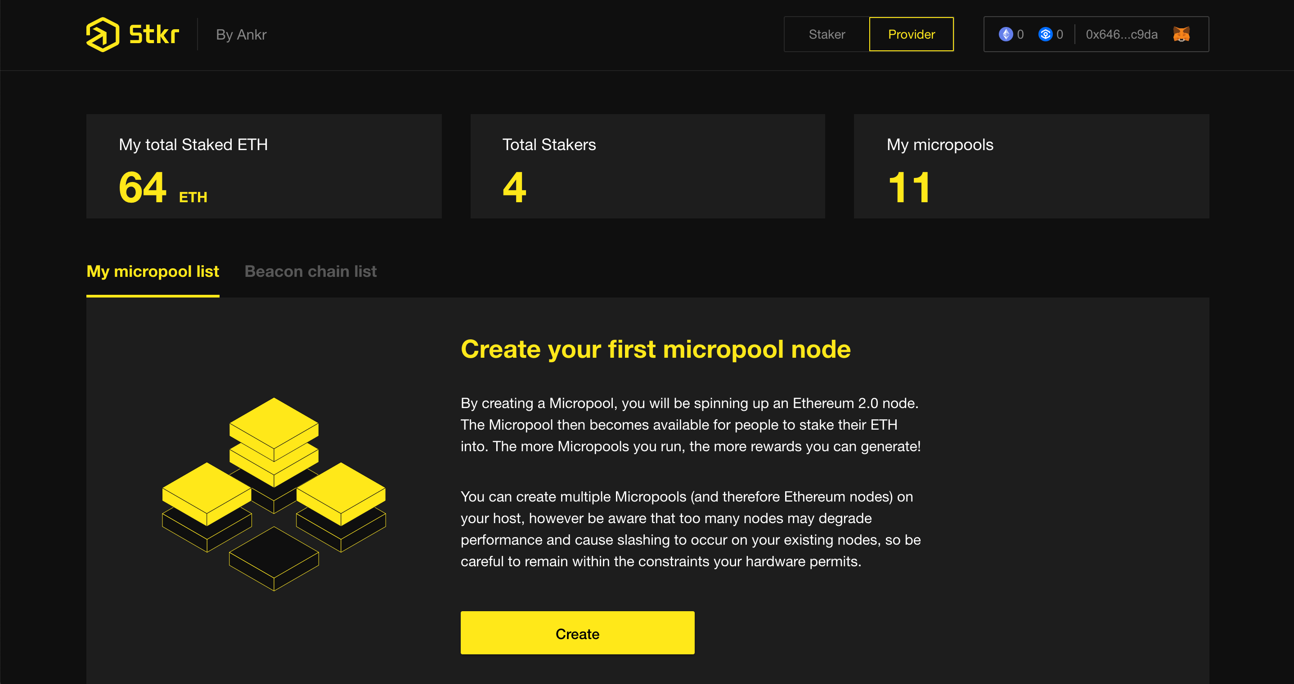Viewport: 1294px width, 684px height.
Task: Switch to Staker mode
Action: pyautogui.click(x=827, y=34)
